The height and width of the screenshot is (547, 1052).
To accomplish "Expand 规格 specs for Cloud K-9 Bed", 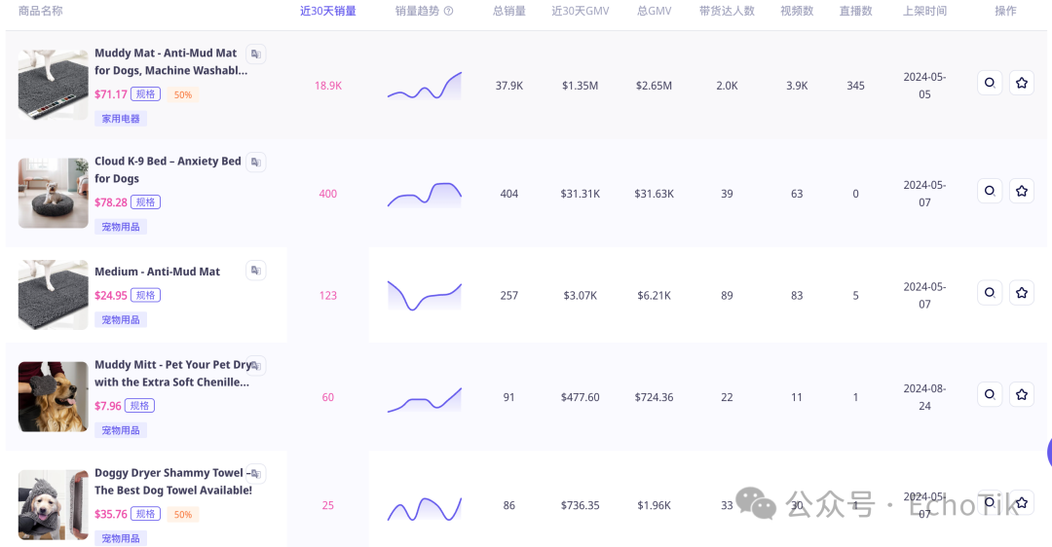I will 146,202.
